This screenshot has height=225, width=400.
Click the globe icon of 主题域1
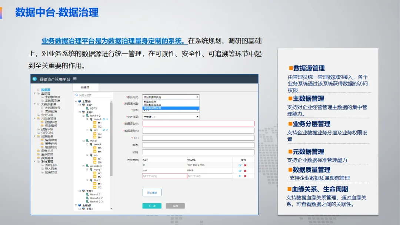80,101
